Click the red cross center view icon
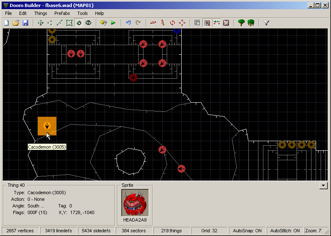Viewport: 331px width, 236px height. coord(226,23)
